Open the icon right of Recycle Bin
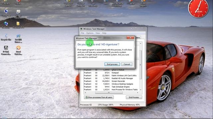The width and height of the screenshot is (213, 119). (18, 38)
